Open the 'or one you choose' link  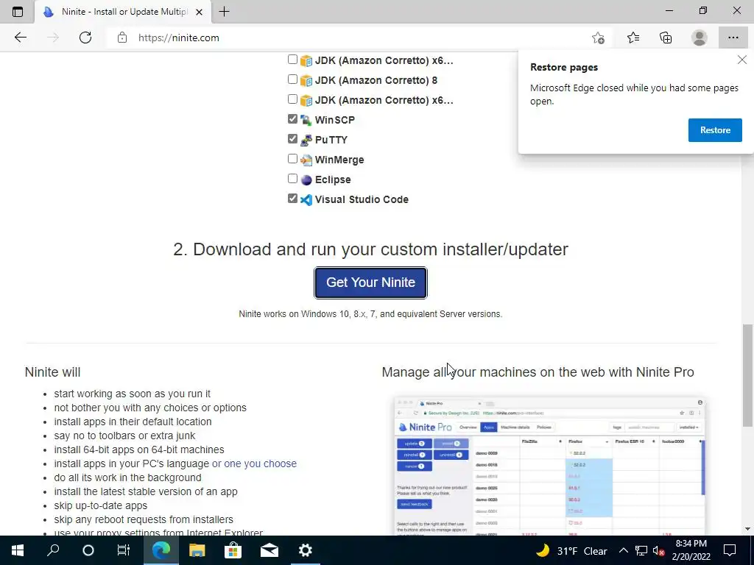coord(254,463)
